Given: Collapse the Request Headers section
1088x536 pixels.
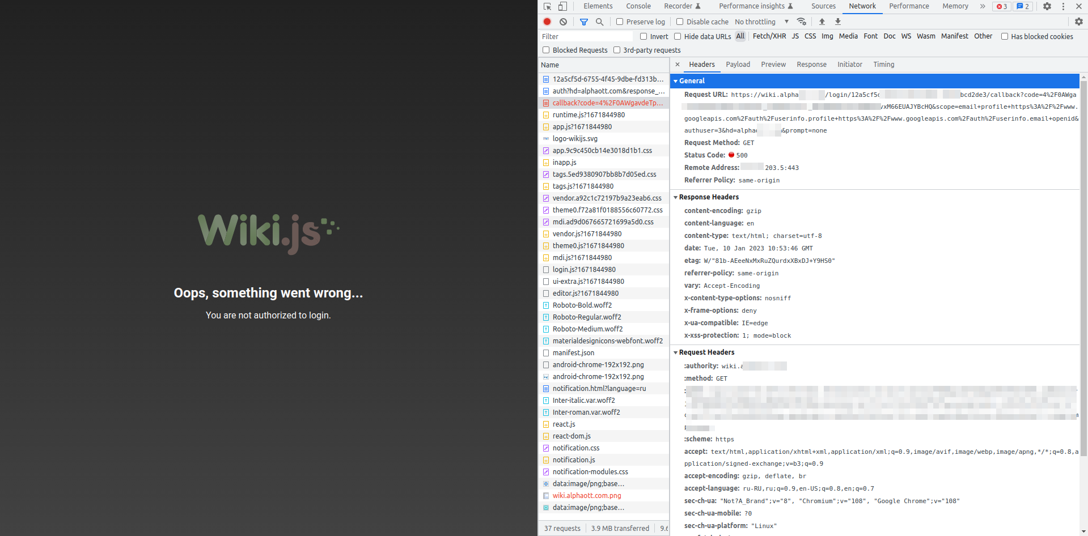Looking at the screenshot, I should [x=676, y=352].
